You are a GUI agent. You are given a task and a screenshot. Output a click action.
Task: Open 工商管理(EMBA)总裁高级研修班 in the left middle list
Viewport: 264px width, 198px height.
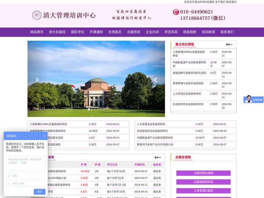pyautogui.click(x=48, y=124)
